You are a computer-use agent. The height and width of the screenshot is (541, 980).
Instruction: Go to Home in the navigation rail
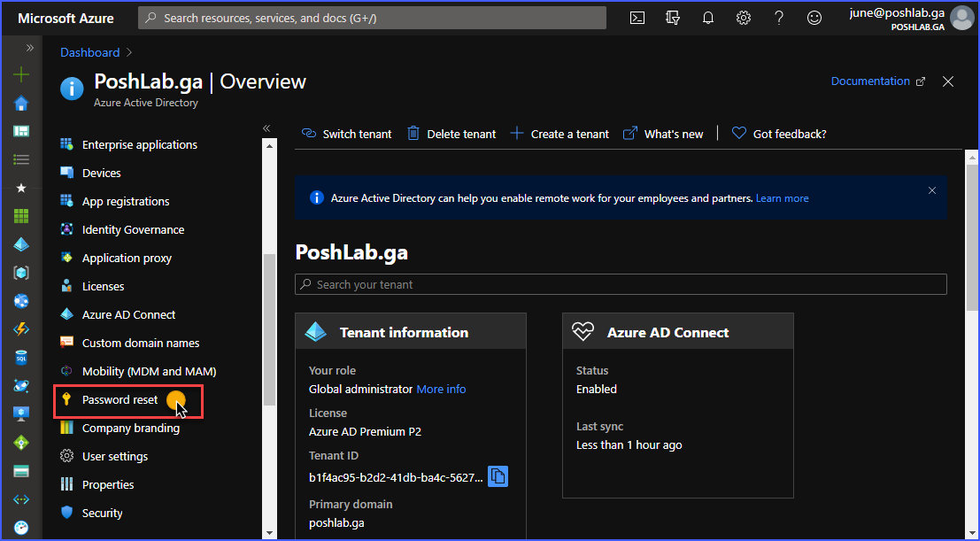(21, 104)
